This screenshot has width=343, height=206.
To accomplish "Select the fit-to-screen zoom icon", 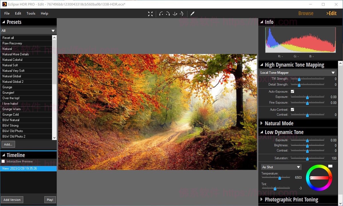I will 150,13.
